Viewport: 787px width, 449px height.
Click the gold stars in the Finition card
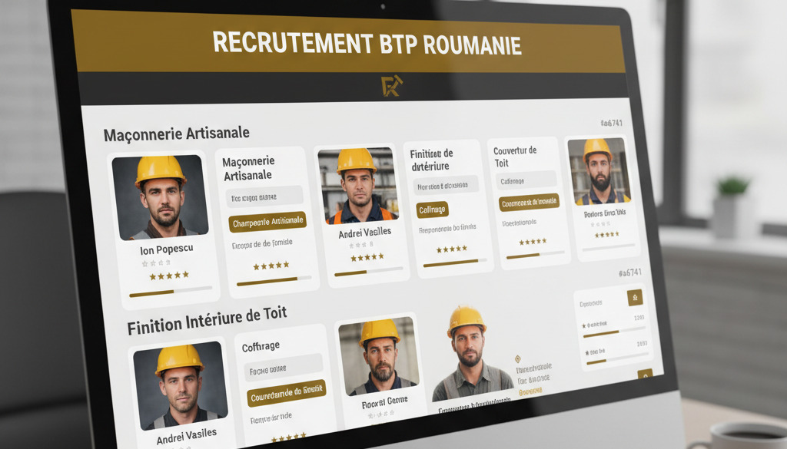point(451,249)
